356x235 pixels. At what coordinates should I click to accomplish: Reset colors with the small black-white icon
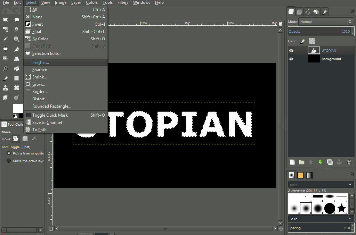tap(15, 116)
